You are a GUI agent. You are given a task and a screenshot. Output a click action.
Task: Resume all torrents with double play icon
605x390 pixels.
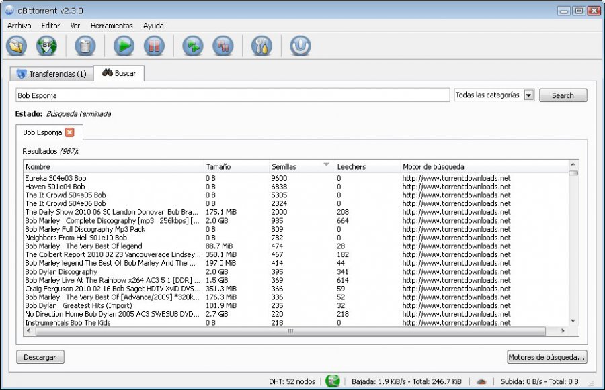192,46
